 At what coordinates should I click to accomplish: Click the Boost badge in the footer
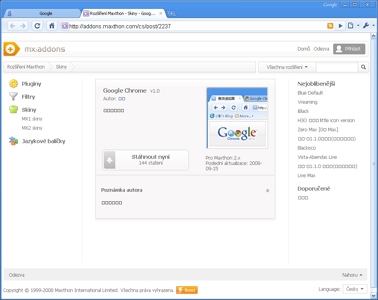tap(187, 290)
